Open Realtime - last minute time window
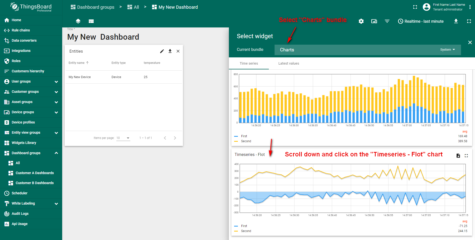This screenshot has height=240, width=475. coord(421,21)
